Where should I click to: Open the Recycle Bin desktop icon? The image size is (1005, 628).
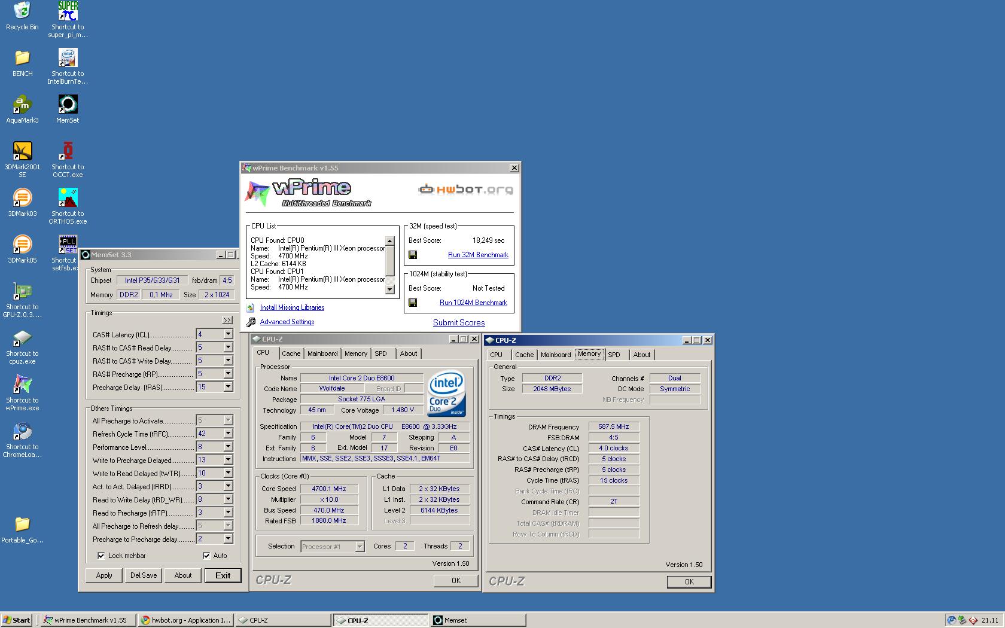click(x=22, y=10)
